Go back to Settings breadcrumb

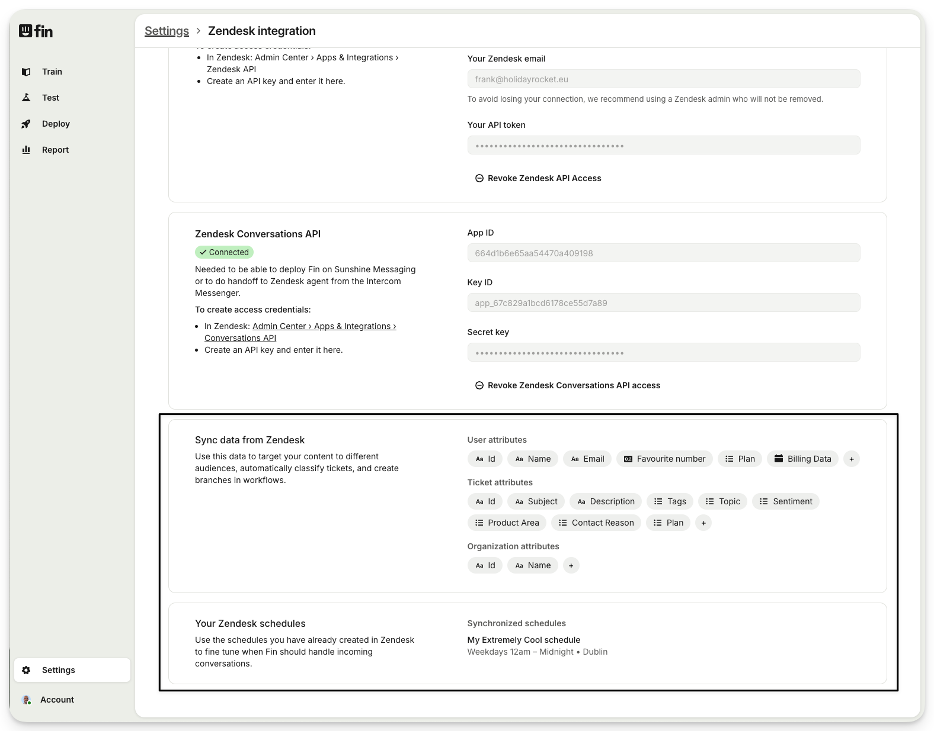(167, 31)
